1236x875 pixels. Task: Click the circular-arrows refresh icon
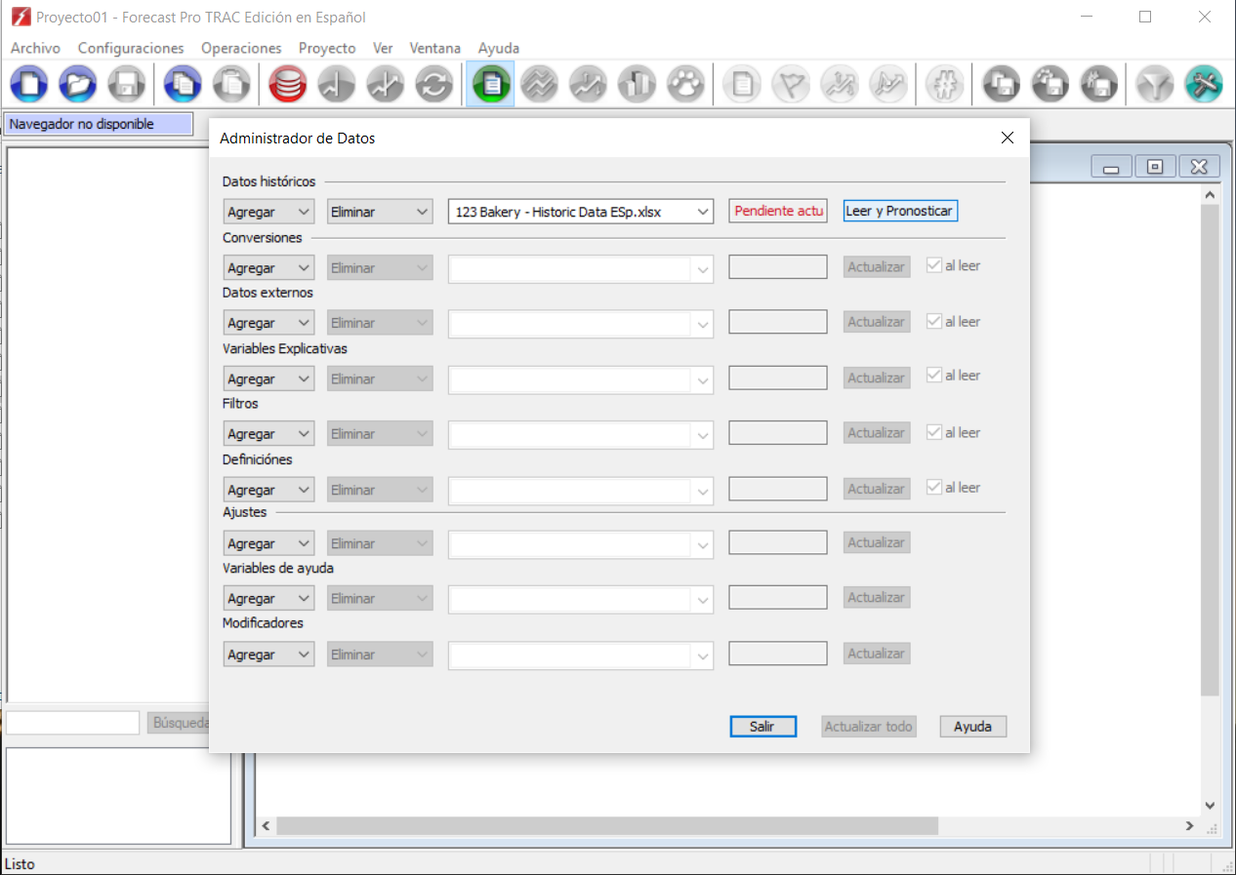434,85
